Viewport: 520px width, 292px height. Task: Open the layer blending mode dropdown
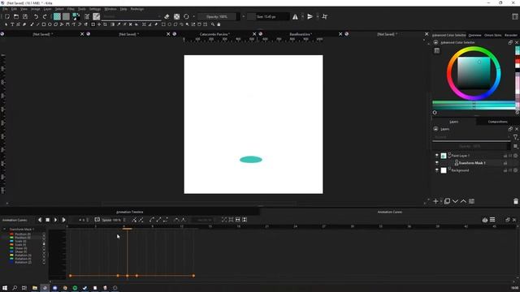click(x=471, y=137)
